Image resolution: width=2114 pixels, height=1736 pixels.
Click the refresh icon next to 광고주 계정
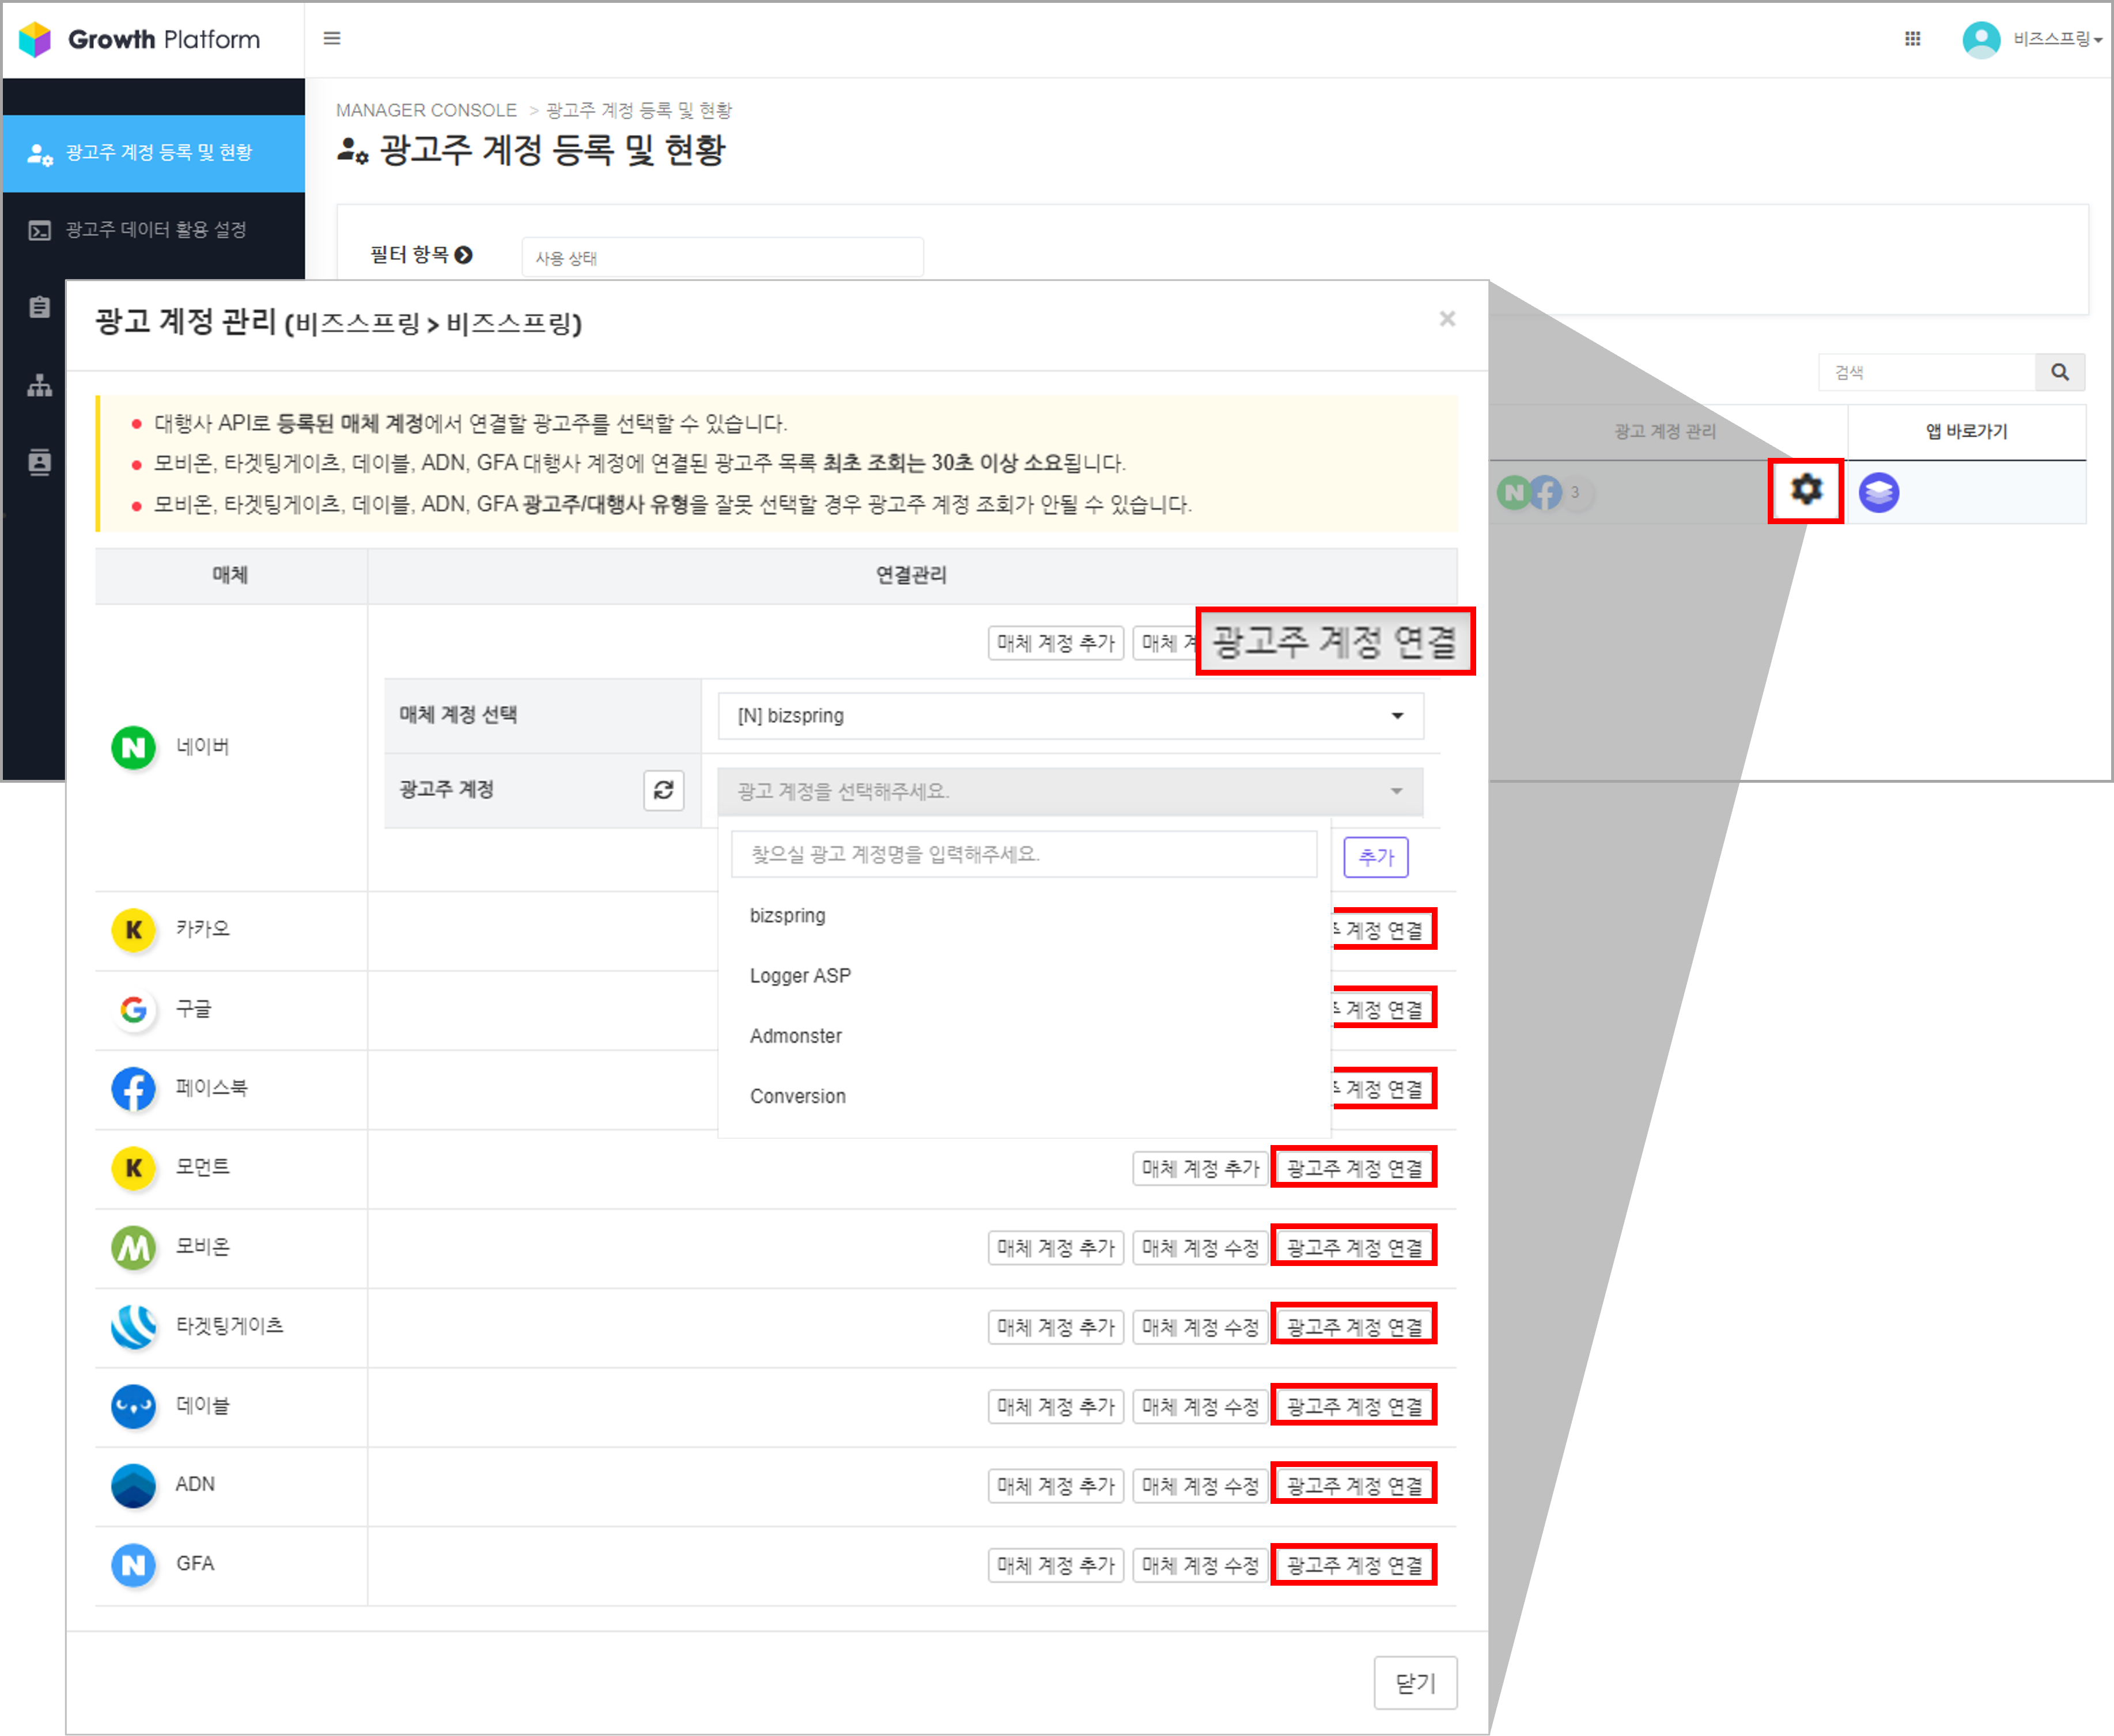[663, 790]
